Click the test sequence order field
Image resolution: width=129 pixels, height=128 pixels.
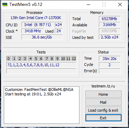pos(41,65)
